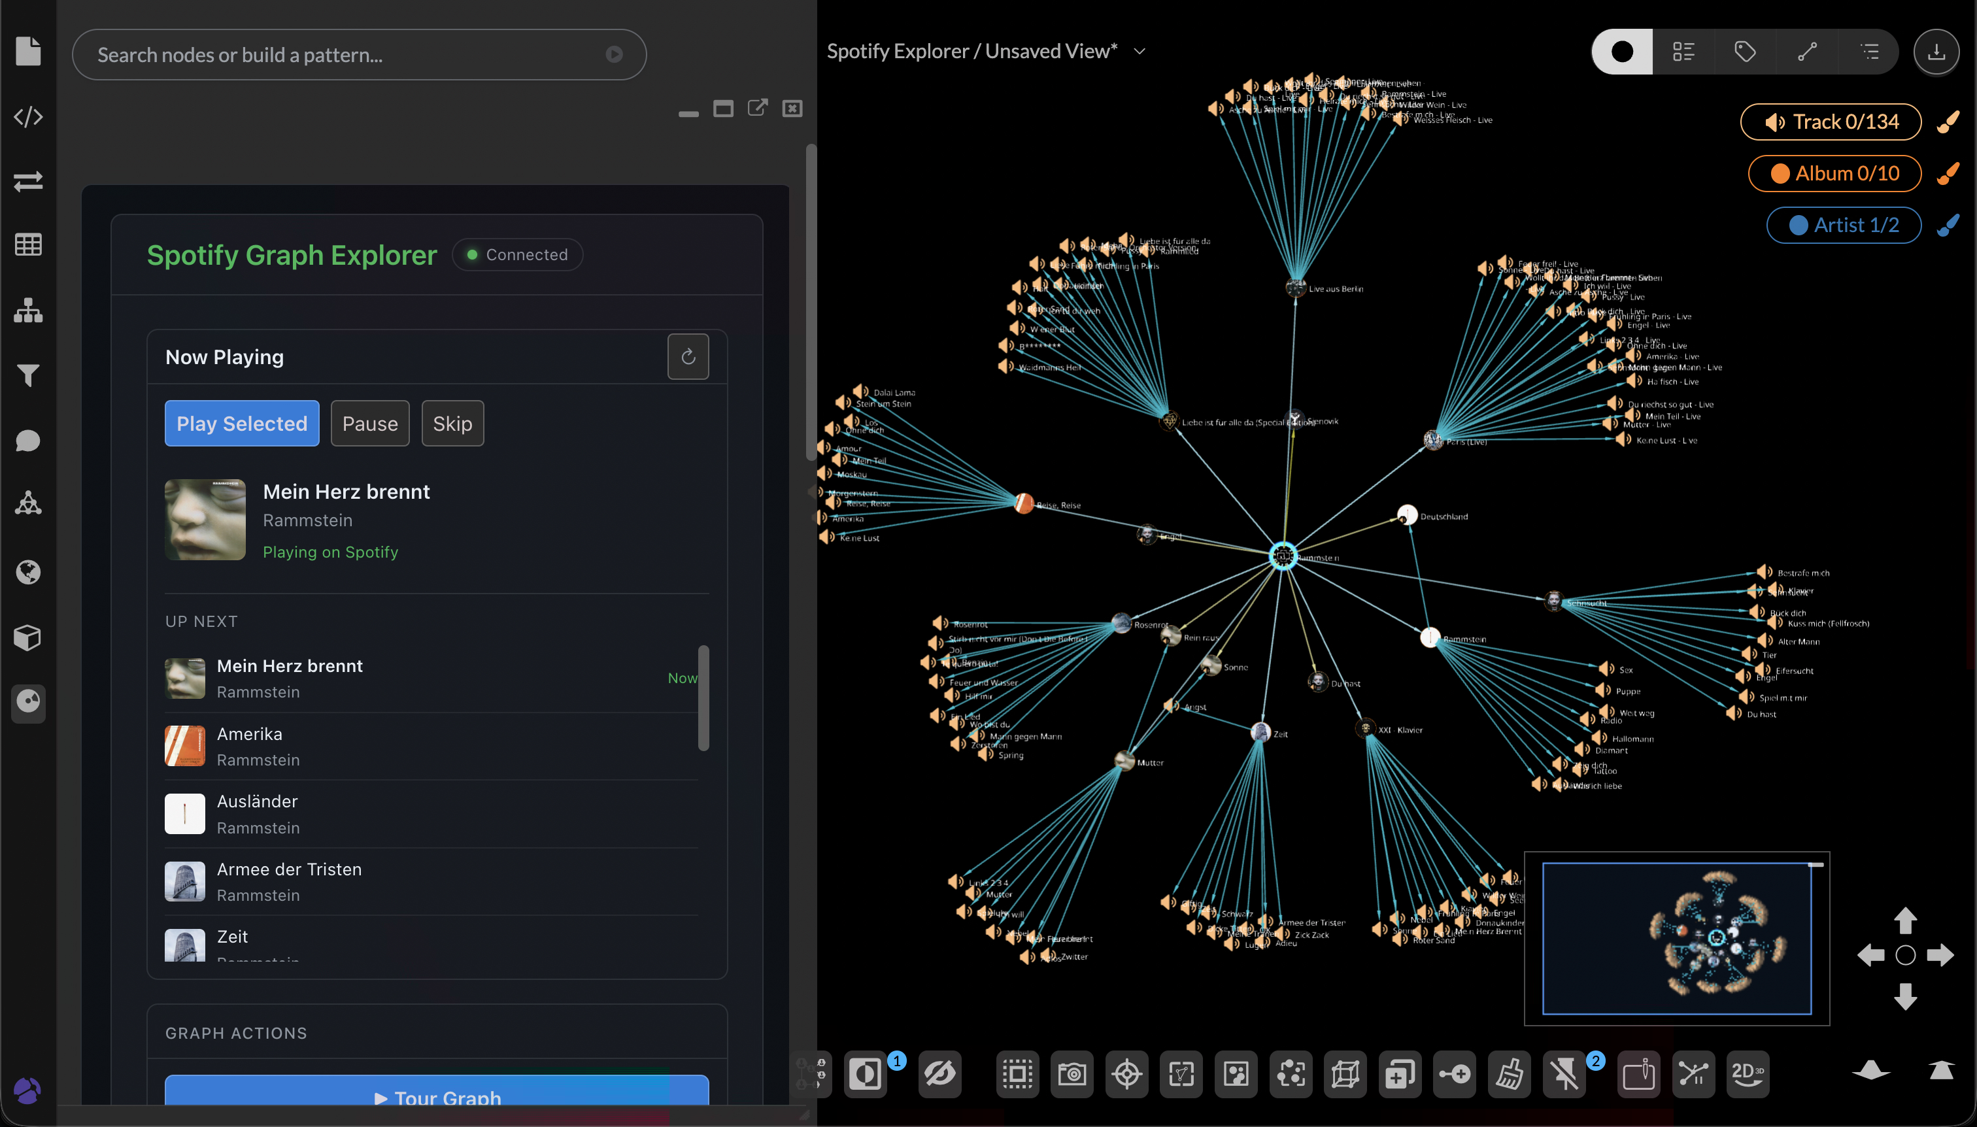The width and height of the screenshot is (1977, 1127).
Task: Switch between 2D and 3D view
Action: tap(1748, 1073)
